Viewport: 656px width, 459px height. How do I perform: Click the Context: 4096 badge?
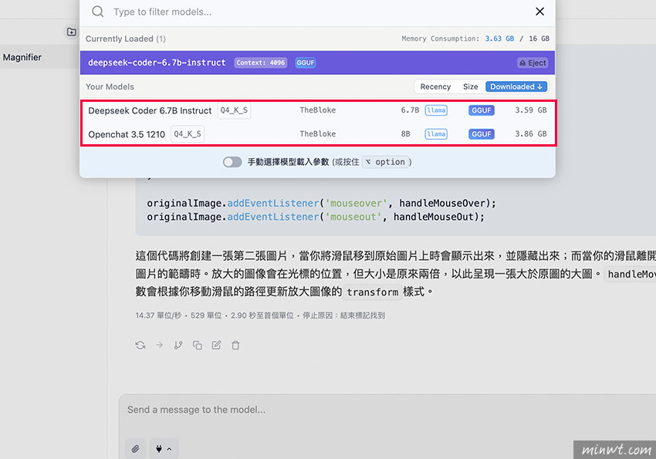coord(260,62)
